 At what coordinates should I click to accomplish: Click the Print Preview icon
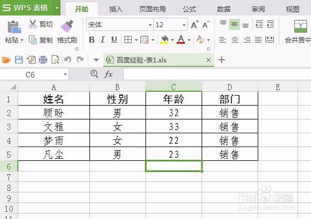point(56,60)
